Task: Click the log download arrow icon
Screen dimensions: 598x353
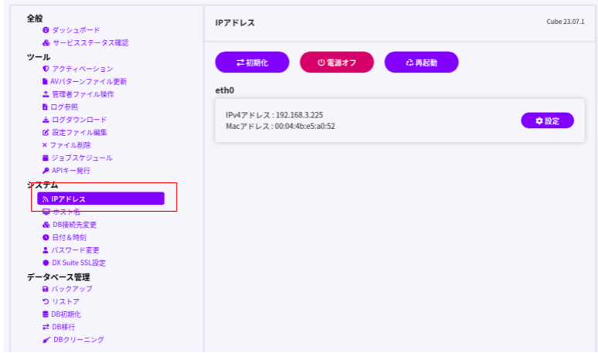Action: [46, 120]
